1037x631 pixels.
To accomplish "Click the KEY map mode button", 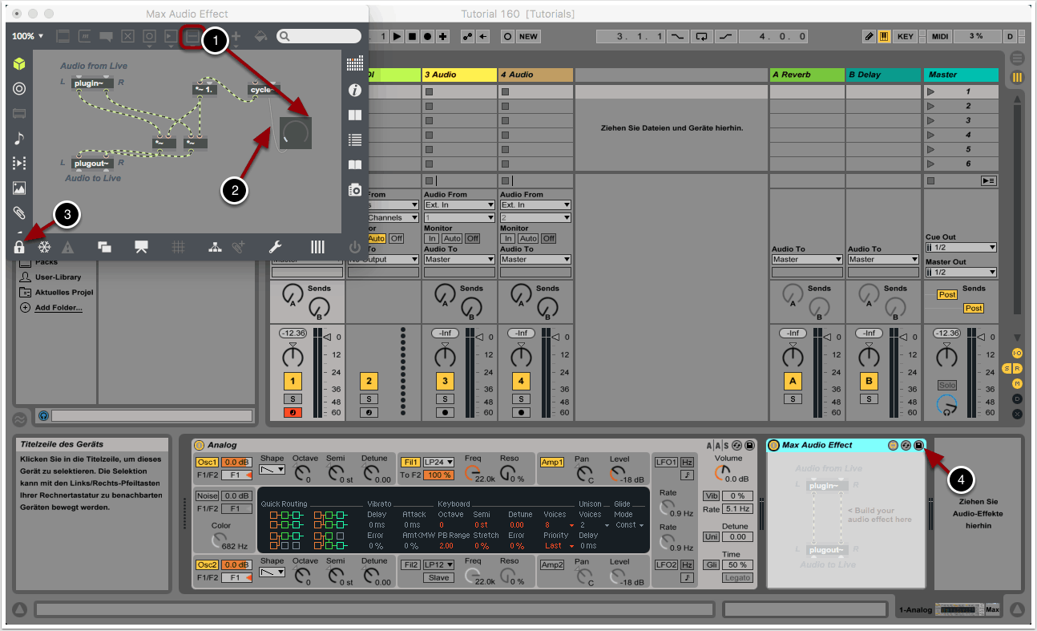I will (x=906, y=36).
